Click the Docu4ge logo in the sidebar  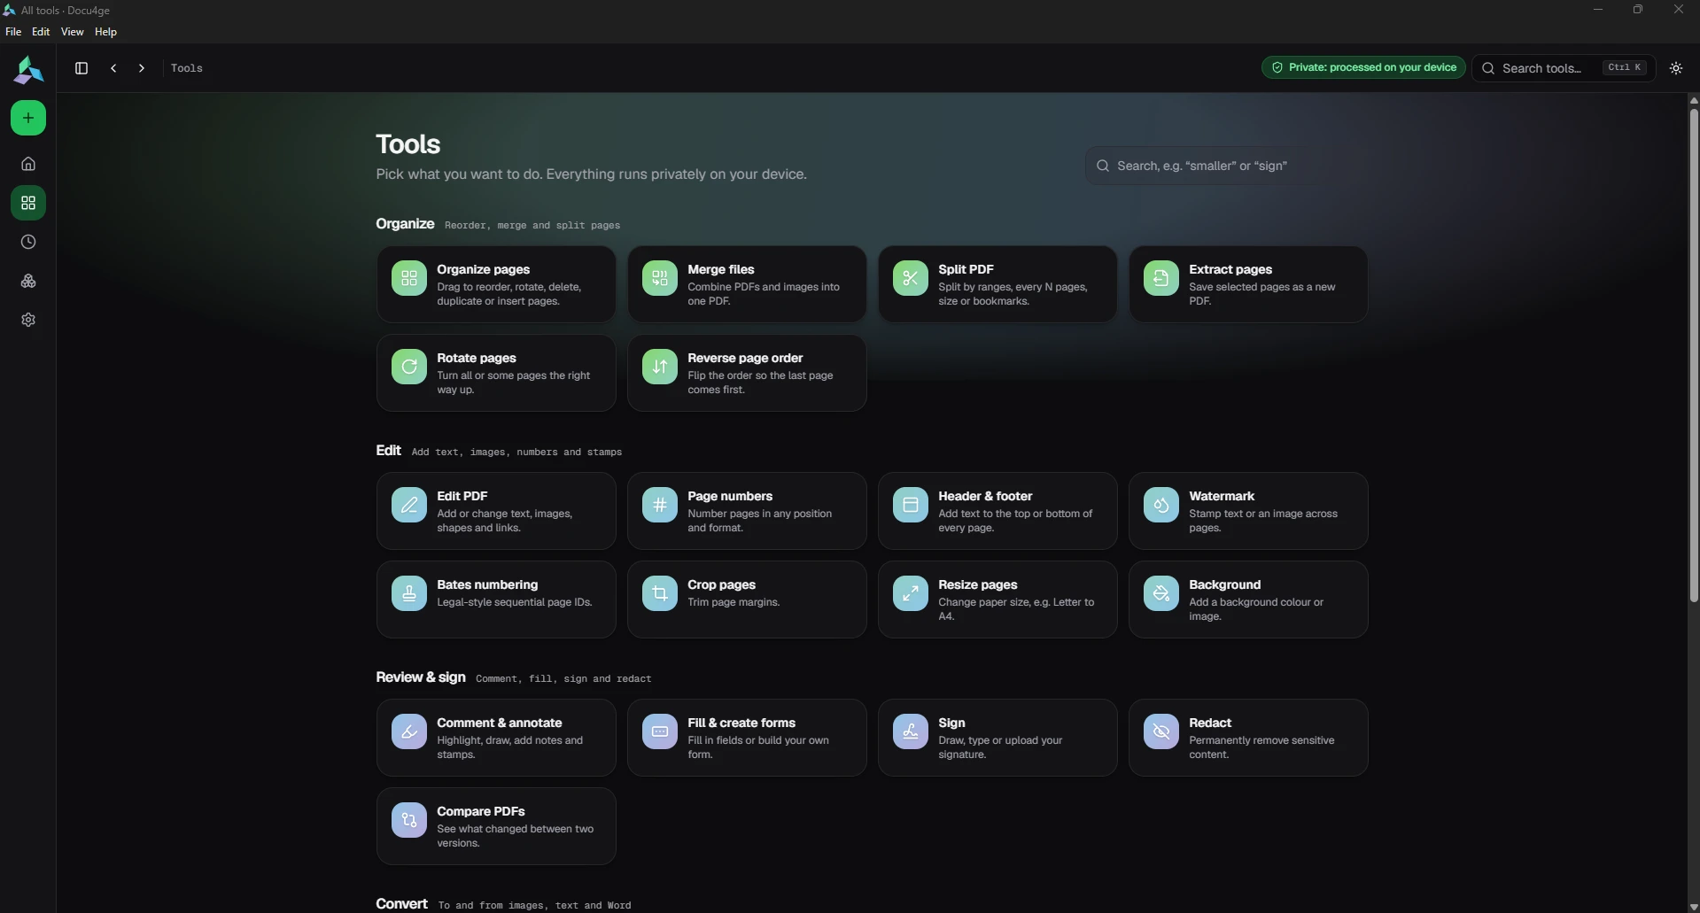tap(28, 70)
